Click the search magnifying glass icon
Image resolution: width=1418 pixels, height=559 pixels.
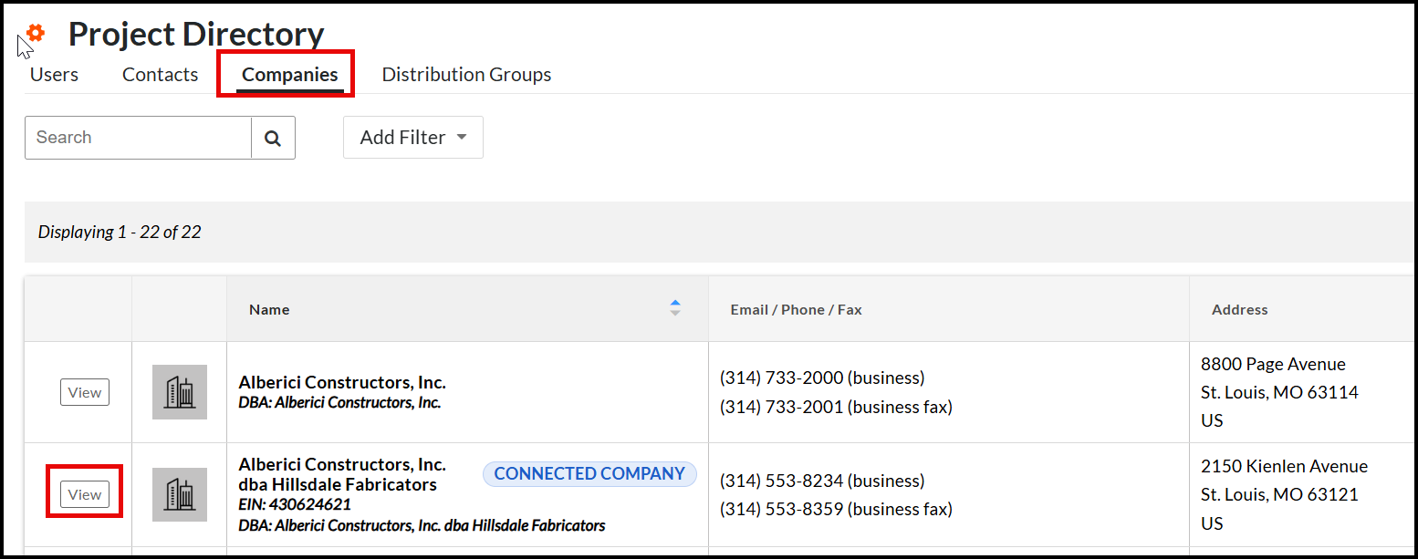273,137
